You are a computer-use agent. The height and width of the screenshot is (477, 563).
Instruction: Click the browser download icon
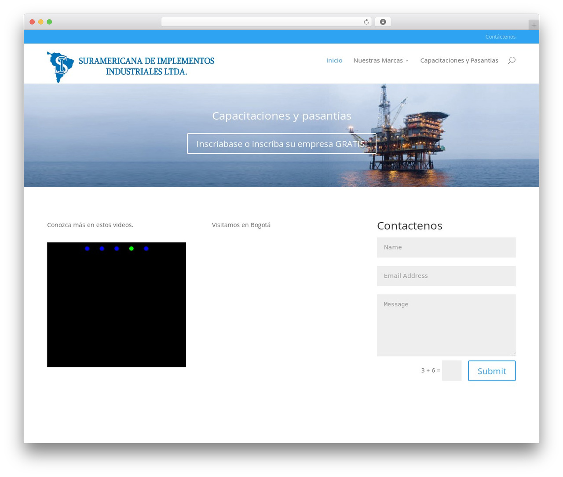click(383, 22)
